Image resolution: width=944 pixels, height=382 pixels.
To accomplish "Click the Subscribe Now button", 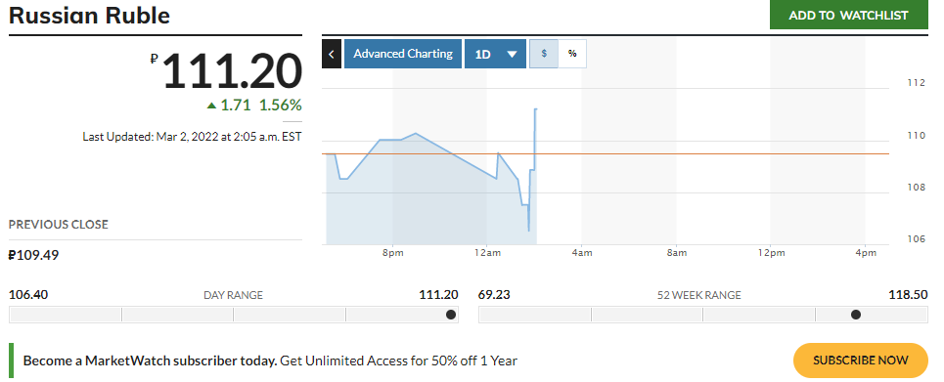I will click(860, 361).
